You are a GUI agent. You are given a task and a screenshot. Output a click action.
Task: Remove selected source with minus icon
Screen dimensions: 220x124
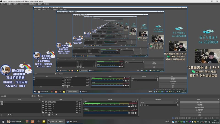coord(46,115)
